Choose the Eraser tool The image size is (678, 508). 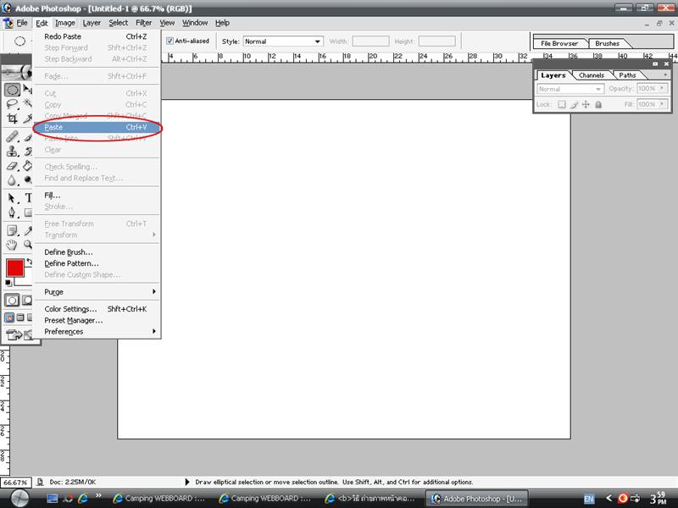13,166
